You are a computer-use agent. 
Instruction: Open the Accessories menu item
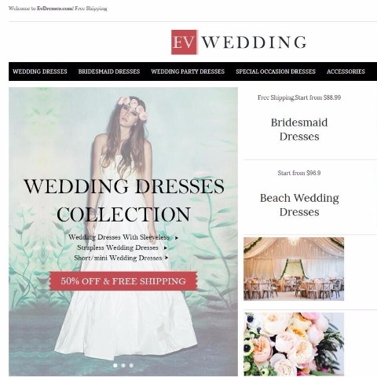coord(346,71)
